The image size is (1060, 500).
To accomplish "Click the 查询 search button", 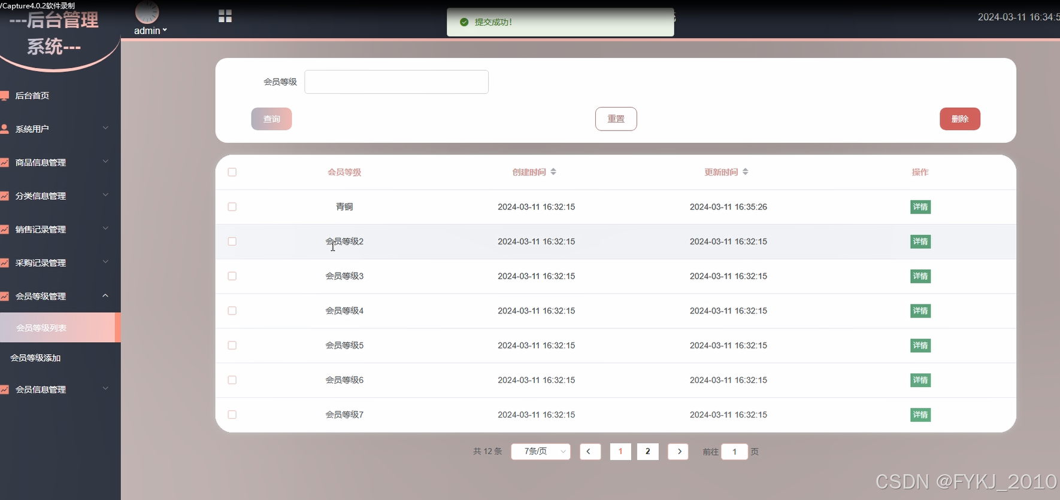I will 271,119.
